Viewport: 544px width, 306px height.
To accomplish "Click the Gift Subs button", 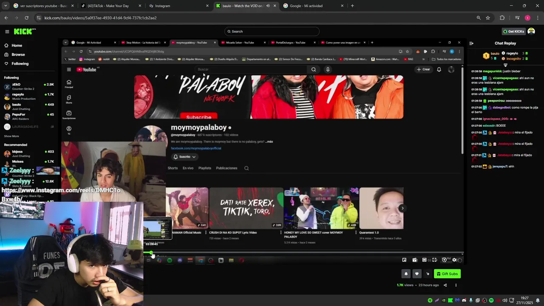I will tap(447, 274).
